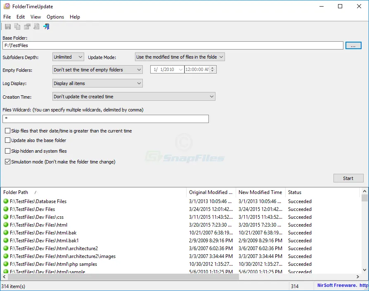Enable skip files with future date/time
369x291 pixels.
coord(8,131)
